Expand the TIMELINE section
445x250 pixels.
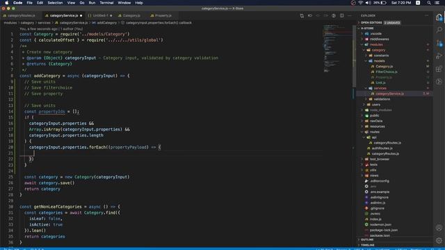[x=368, y=245]
